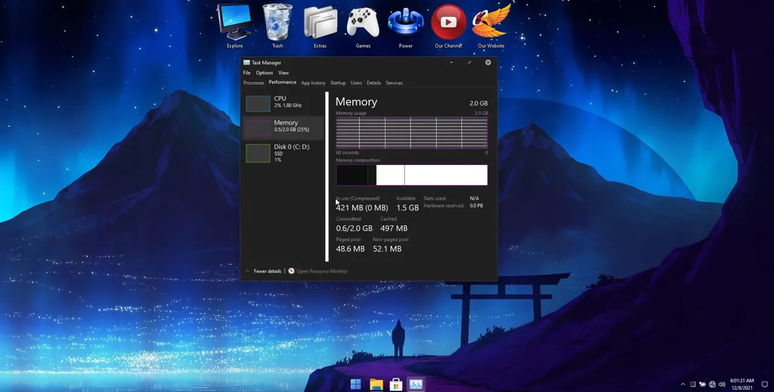Viewport: 774px width, 392px height.
Task: Switch to the App history tab
Action: point(313,83)
